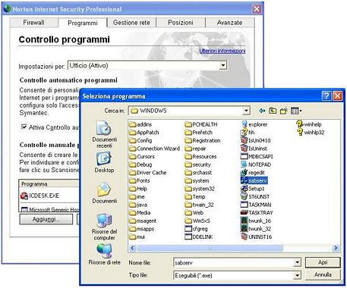Select the Microsoft Generic Host row
This screenshot has height=288, width=347.
49,209
